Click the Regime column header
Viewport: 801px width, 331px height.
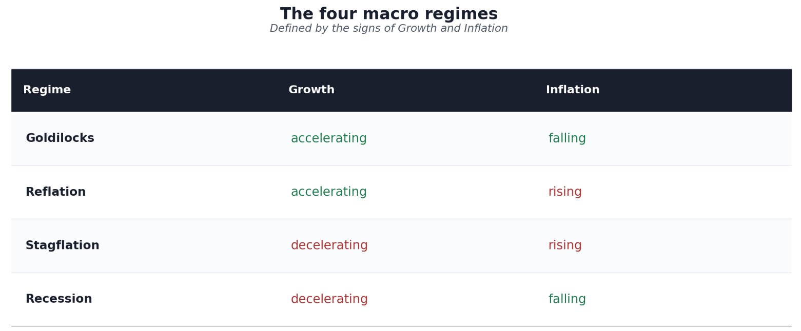click(47, 90)
